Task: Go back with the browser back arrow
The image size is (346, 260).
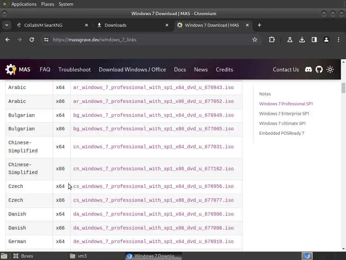Action: (7, 40)
